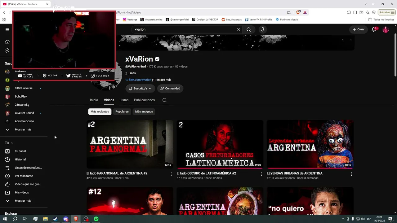Viewport: 397px width, 223px height.
Task: Play the ARGENTINA PARANORMAL #2 thumbnail
Action: (x=130, y=144)
